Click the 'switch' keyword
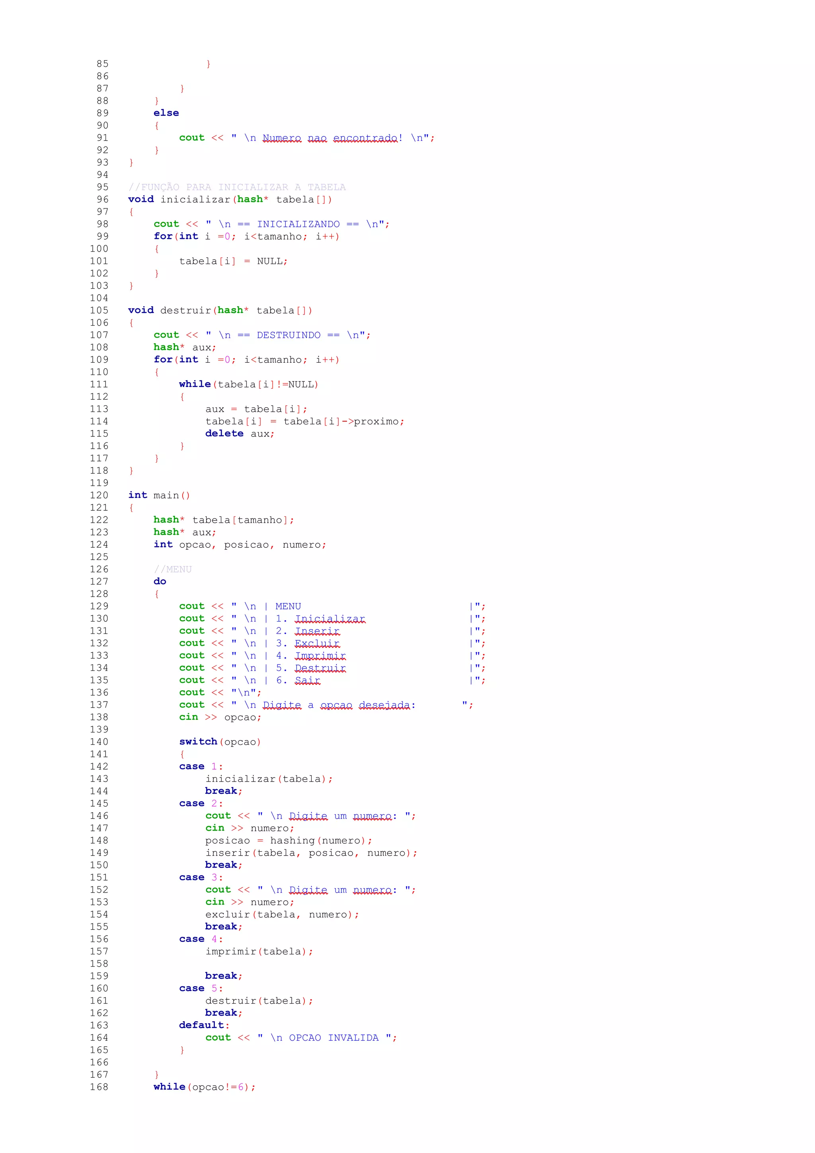This screenshot has height=1153, width=815. pyautogui.click(x=198, y=741)
